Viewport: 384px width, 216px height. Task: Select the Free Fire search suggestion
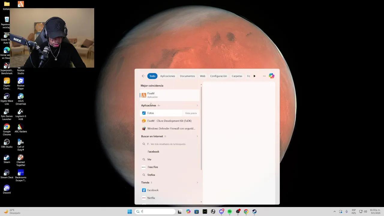(x=170, y=167)
